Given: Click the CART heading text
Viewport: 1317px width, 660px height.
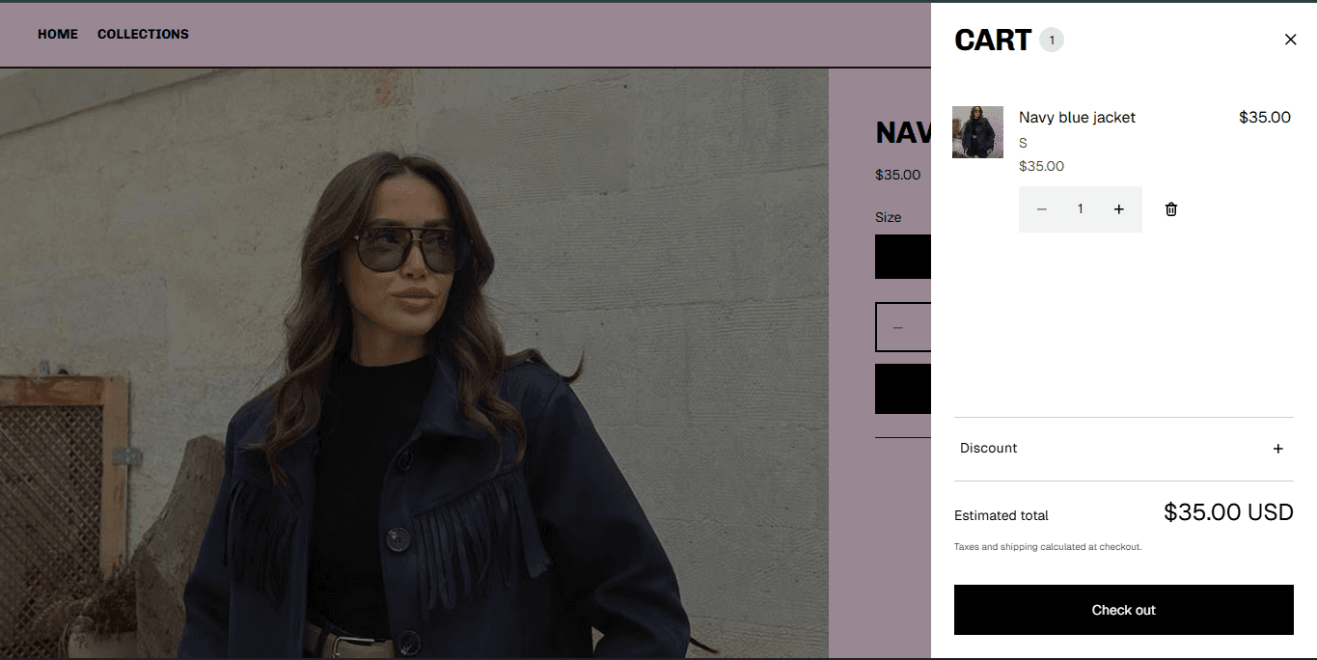Looking at the screenshot, I should click(993, 40).
